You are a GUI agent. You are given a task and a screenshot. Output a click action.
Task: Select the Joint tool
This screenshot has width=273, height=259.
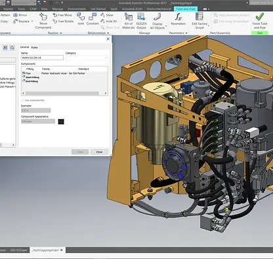[x=81, y=19]
